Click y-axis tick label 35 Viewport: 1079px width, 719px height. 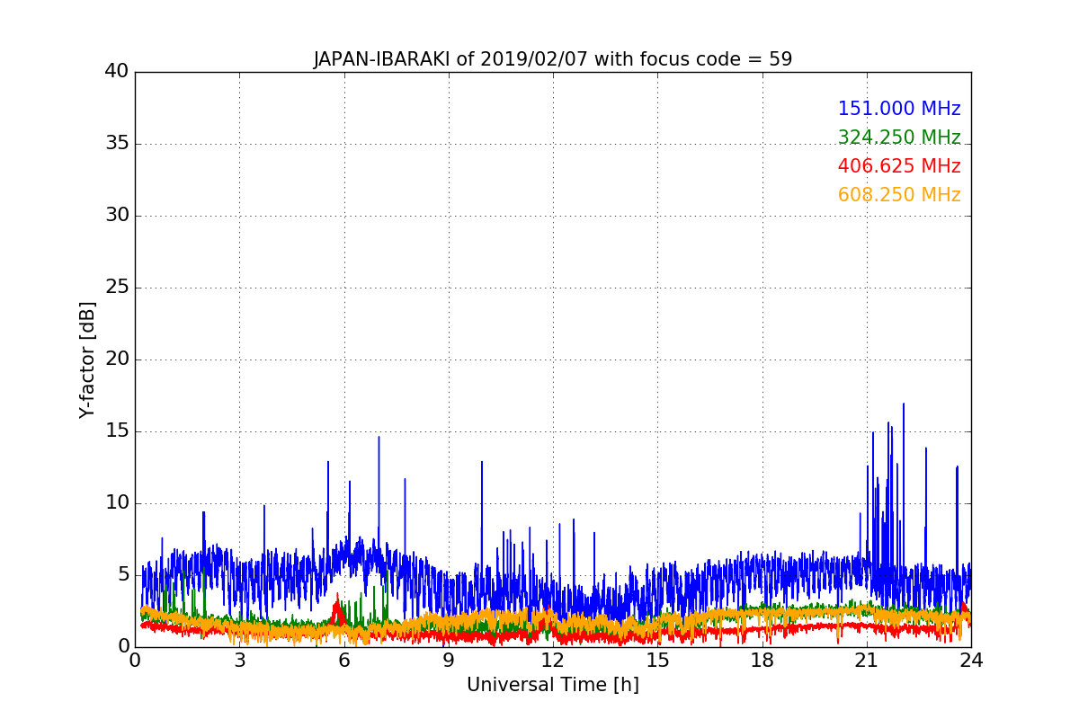[x=117, y=143]
